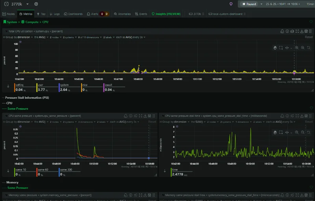Image resolution: width=315 pixels, height=201 pixels.
Task: Open the settings gear next to 3770k
Action: (36, 4)
